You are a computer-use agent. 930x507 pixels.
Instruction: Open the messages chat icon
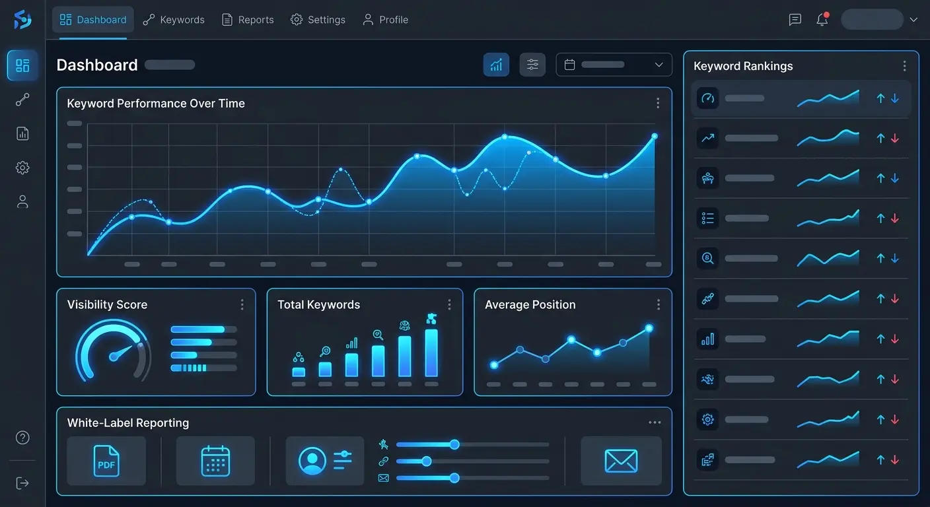click(795, 20)
